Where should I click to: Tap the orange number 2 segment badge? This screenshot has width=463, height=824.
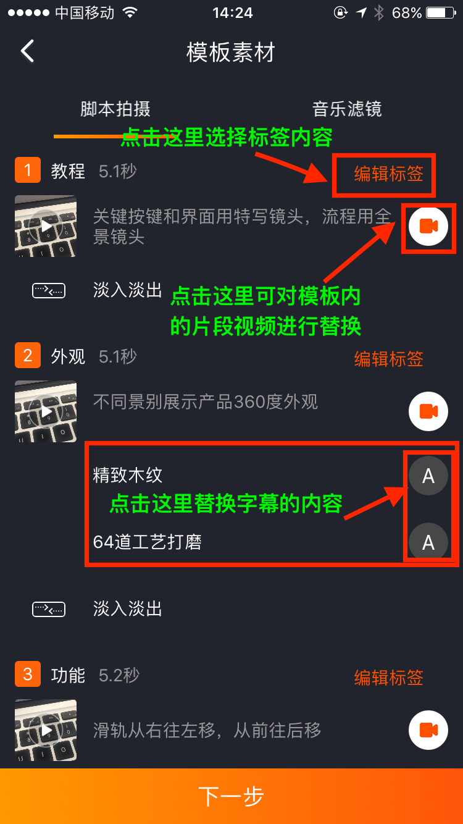28,355
